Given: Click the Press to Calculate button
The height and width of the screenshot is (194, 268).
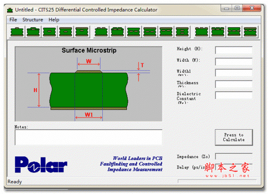Looking at the screenshot, I should pos(234,137).
